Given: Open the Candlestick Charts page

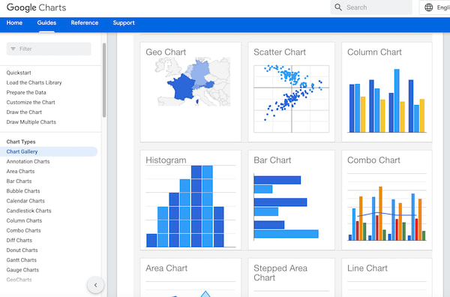Looking at the screenshot, I should coord(28,211).
